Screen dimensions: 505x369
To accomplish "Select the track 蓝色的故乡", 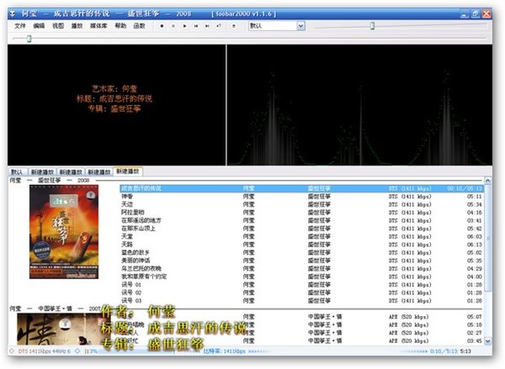I will click(301, 253).
